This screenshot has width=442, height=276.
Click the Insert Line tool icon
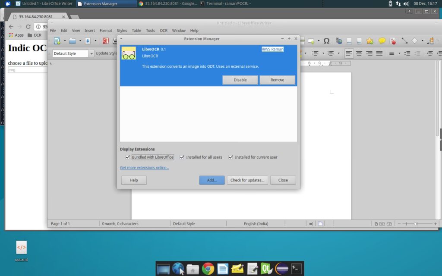(x=404, y=41)
